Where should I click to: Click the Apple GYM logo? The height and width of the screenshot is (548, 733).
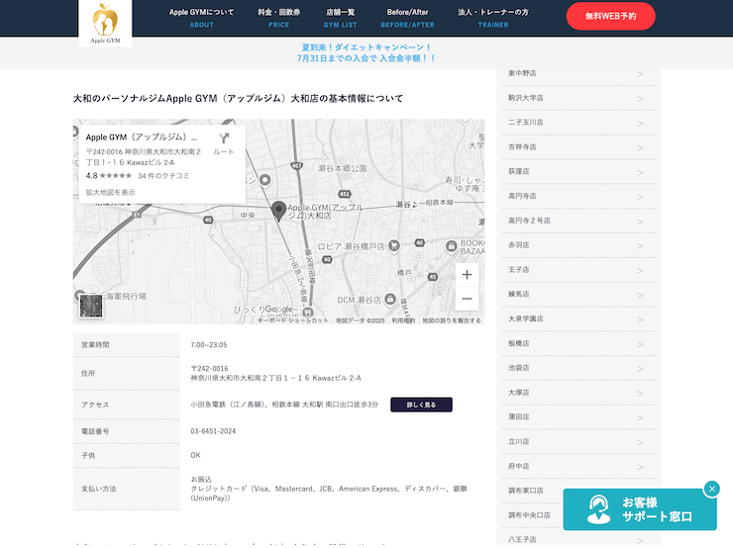[105, 23]
